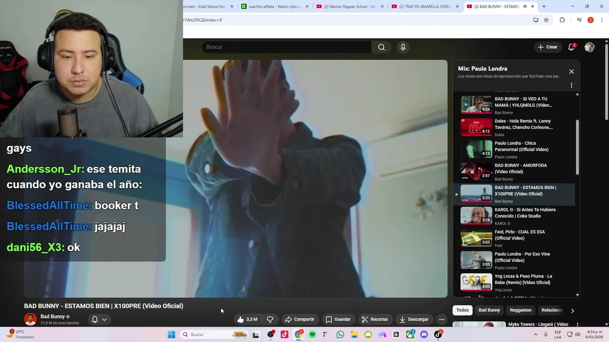Open a new browser tab
Screen dimensions: 609x342
[544, 7]
